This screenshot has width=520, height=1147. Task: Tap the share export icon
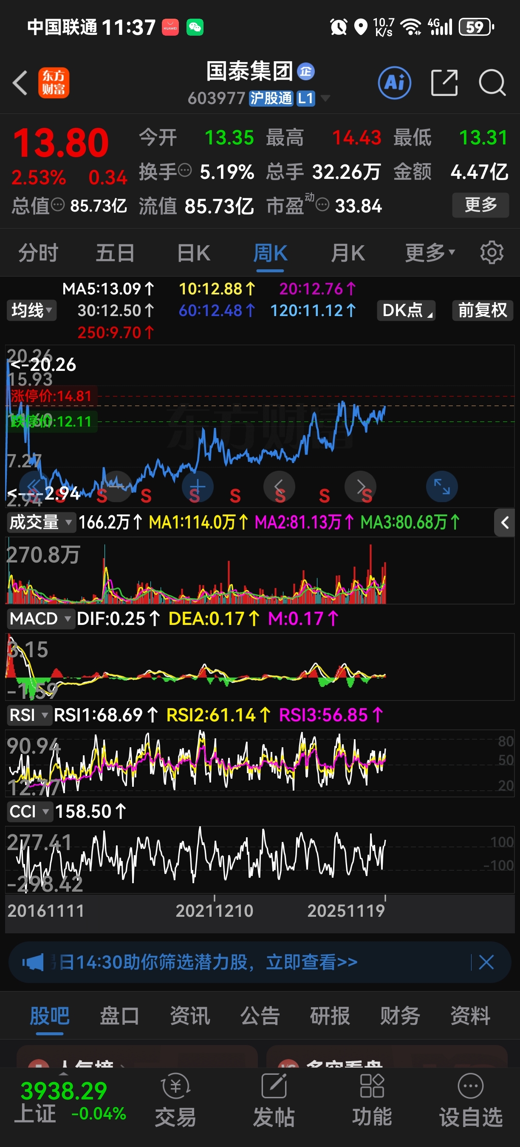pyautogui.click(x=444, y=83)
